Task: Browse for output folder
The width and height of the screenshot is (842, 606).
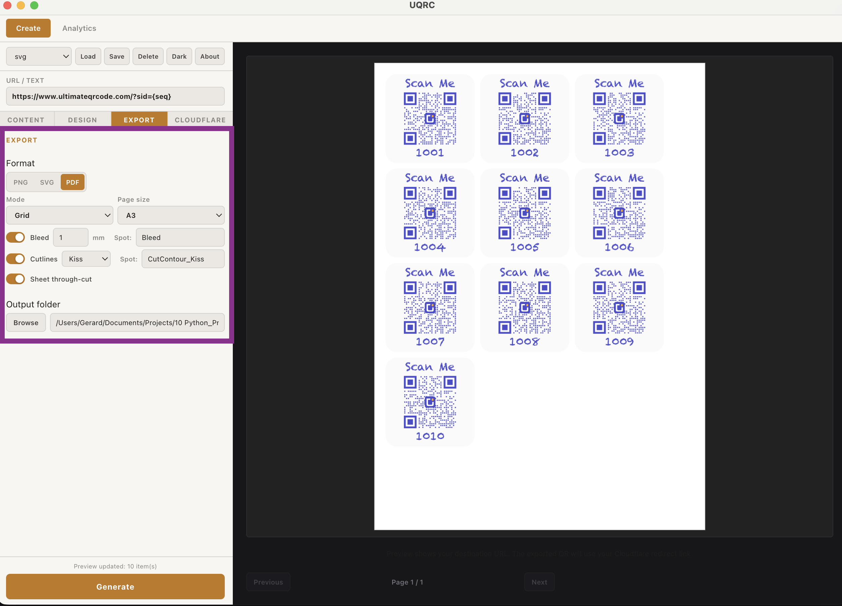Action: 26,323
